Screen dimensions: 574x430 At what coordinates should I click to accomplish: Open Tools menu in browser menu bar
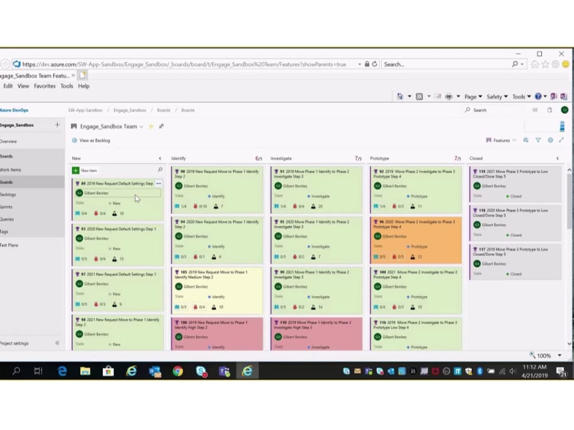67,86
